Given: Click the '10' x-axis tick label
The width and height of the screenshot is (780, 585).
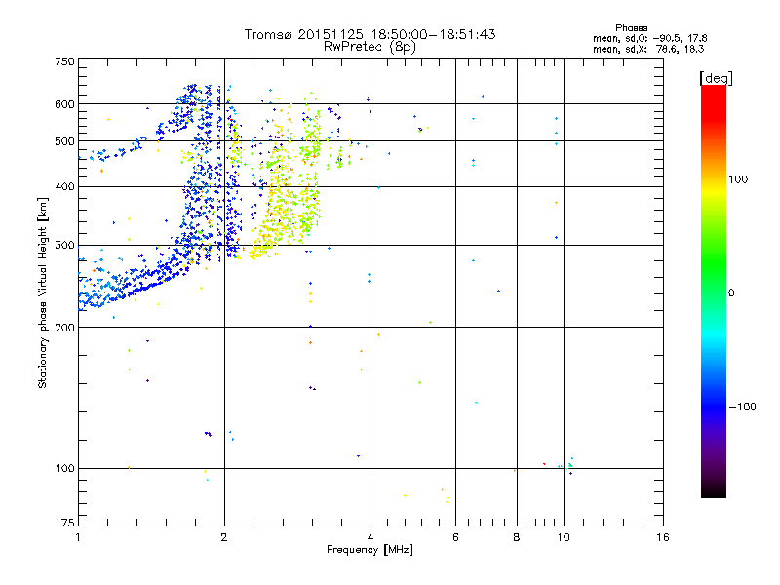Looking at the screenshot, I should click(564, 537).
